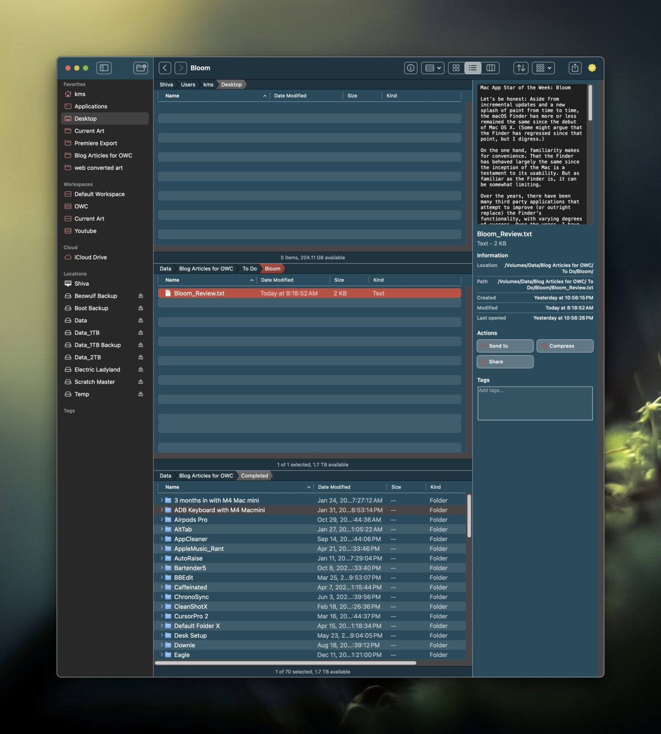Toggle the sidebar visibility button
The image size is (661, 734).
point(104,68)
